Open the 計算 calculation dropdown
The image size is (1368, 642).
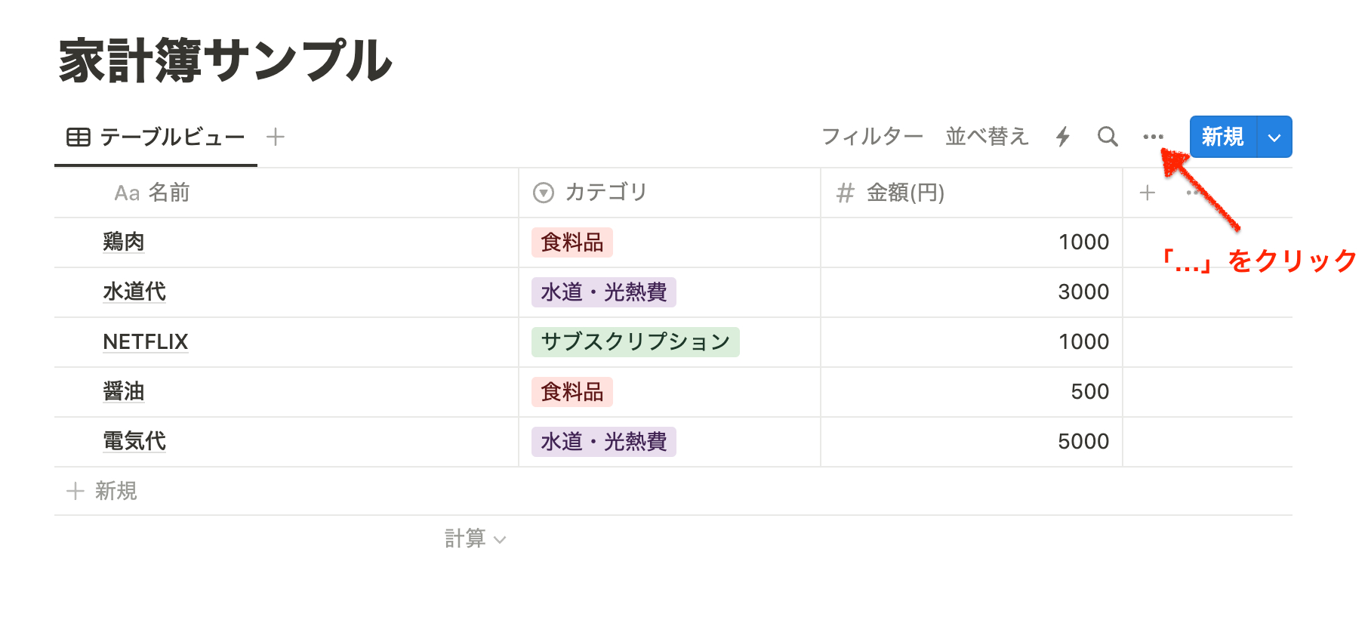[475, 539]
